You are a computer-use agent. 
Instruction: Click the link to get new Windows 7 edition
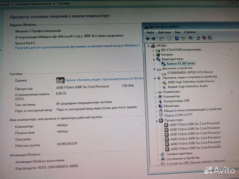coord(77,46)
